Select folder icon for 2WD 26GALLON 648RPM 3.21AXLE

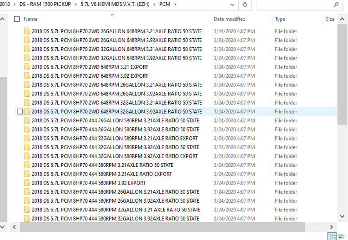[27, 31]
